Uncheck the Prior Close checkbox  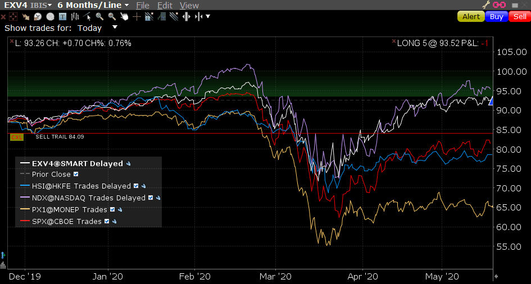[x=76, y=175]
